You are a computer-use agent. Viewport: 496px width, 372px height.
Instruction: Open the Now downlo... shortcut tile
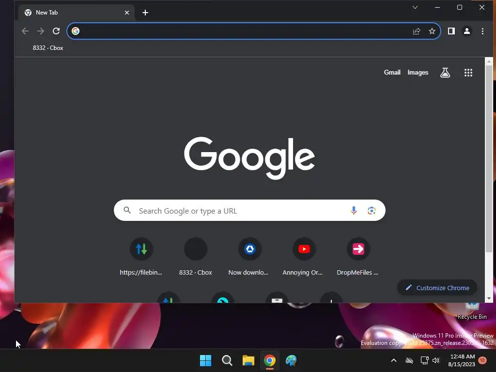coord(249,257)
